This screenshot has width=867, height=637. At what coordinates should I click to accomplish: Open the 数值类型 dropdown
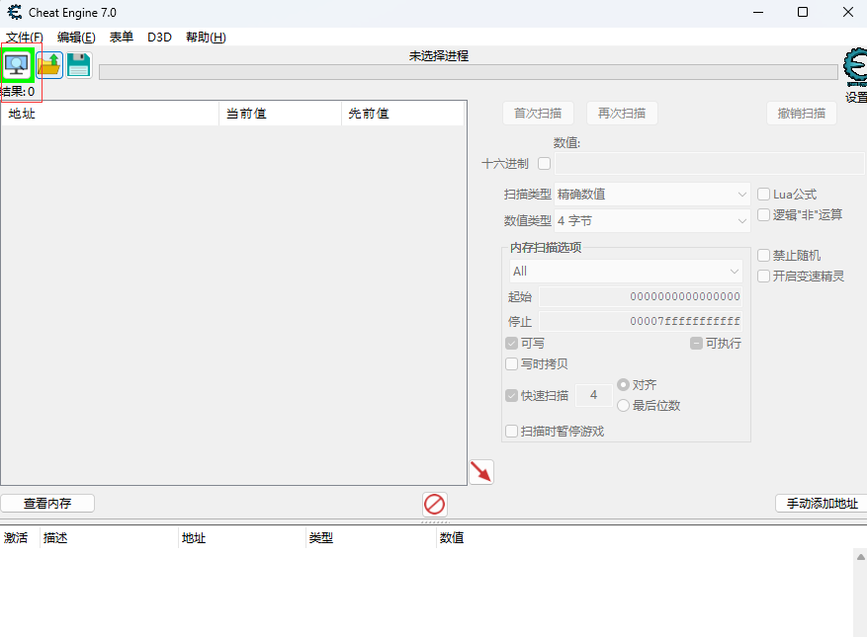pyautogui.click(x=652, y=221)
